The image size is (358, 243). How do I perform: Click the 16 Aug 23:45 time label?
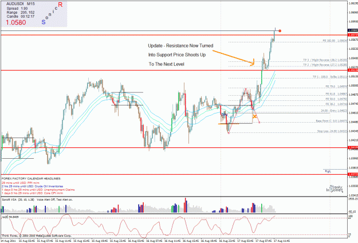[227, 241]
